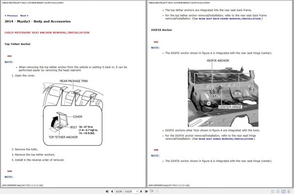Image resolution: width=294 pixels, height=194 pixels.
Task: Click the 'ISOFIX Anchor' heading
Action: [161, 30]
